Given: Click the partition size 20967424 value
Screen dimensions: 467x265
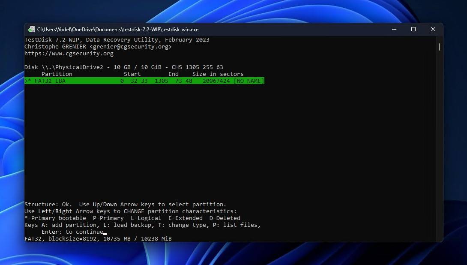Looking at the screenshot, I should tap(216, 81).
